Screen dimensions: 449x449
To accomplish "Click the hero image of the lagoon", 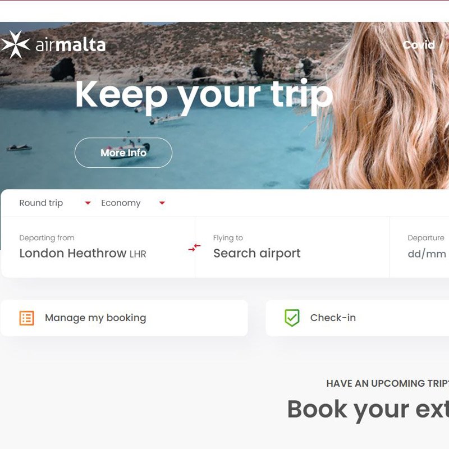I will click(224, 106).
